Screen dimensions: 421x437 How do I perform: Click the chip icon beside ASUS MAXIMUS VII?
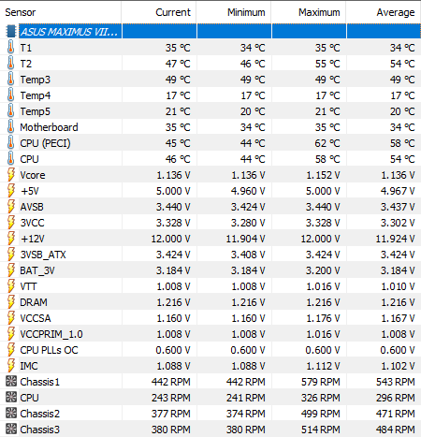[10, 32]
